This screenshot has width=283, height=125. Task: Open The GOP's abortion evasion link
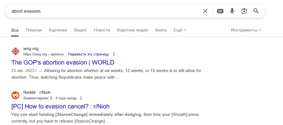63,62
